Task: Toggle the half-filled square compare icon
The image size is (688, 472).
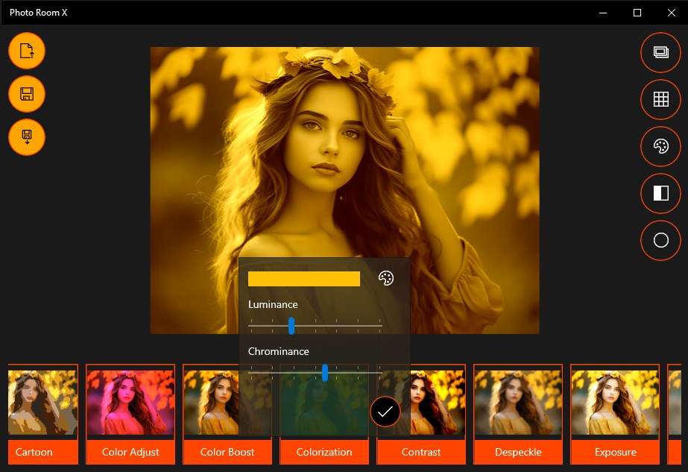Action: pyautogui.click(x=661, y=193)
